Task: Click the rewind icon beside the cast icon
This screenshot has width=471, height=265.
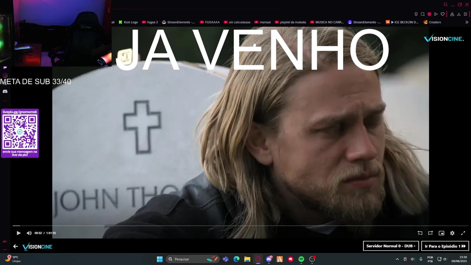Action: point(420,233)
